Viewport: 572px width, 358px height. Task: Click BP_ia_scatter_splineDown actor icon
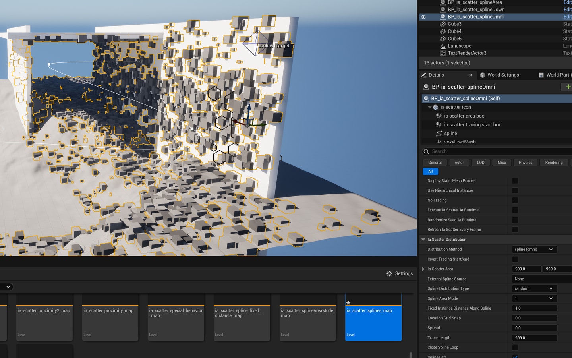(443, 10)
